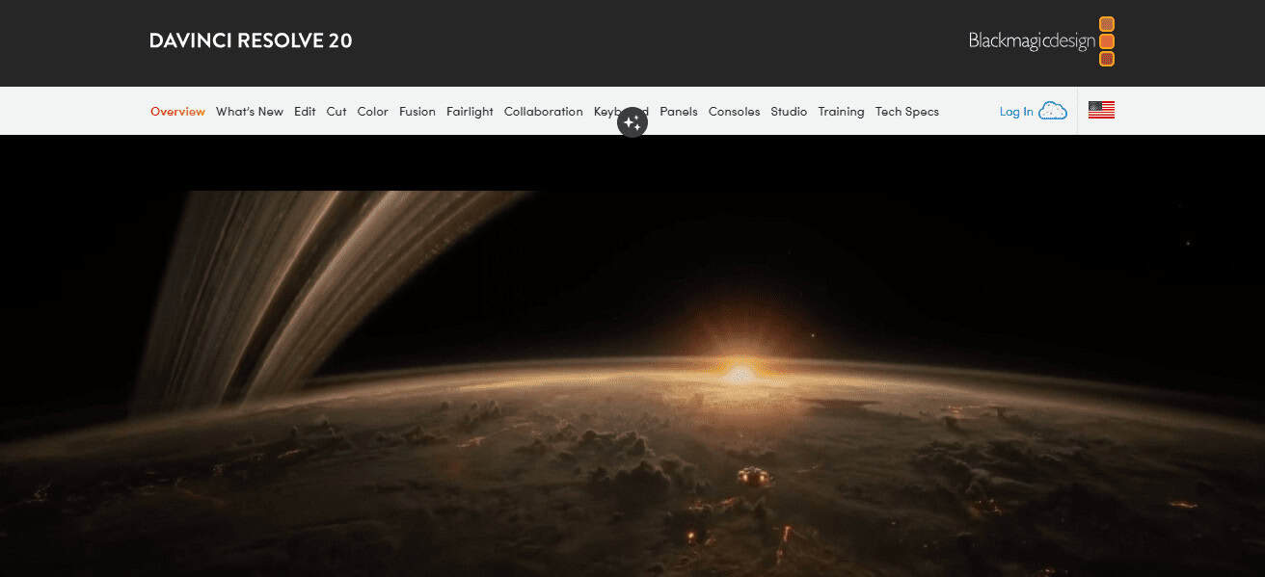
Task: Click the Blackmagicdesign logo
Action: [1041, 41]
